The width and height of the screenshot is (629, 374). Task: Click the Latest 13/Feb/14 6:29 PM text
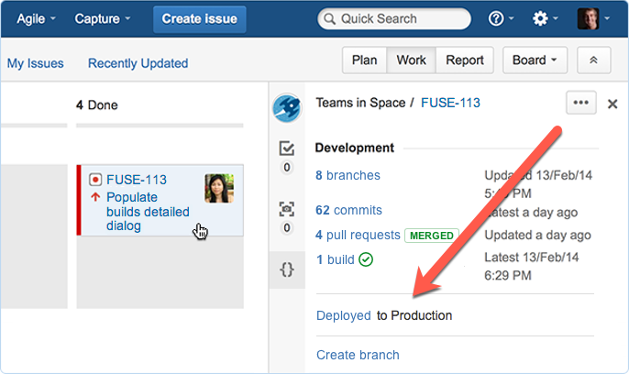[x=532, y=266]
